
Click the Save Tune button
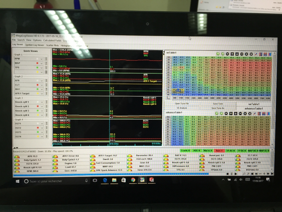pos(218,104)
